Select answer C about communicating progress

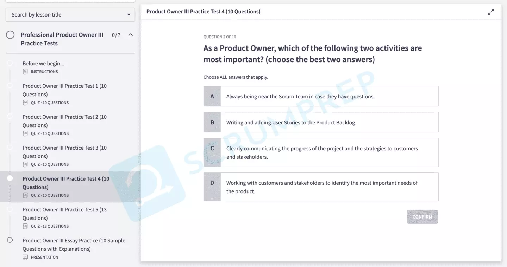point(321,152)
